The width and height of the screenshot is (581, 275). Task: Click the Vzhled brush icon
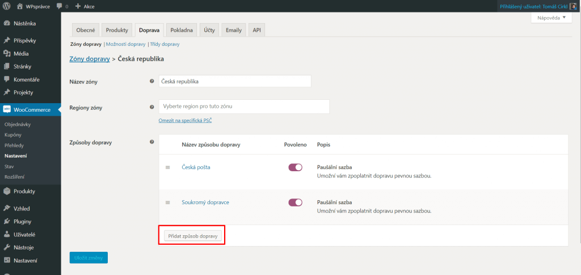click(7, 209)
